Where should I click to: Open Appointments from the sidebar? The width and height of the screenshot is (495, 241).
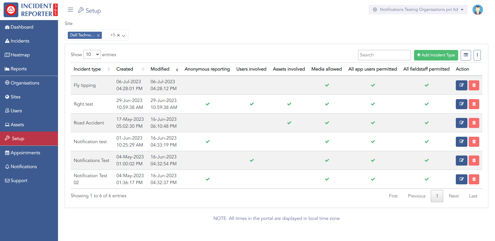25,153
